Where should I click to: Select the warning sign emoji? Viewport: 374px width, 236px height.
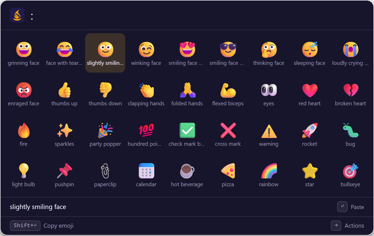point(269,134)
